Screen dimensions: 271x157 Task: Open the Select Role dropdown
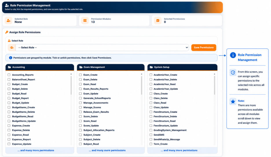[x=102, y=48]
